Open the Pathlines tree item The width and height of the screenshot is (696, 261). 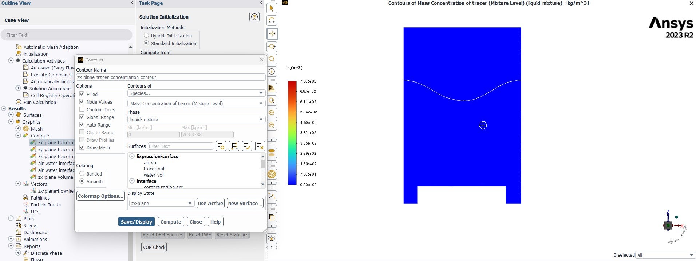point(40,198)
